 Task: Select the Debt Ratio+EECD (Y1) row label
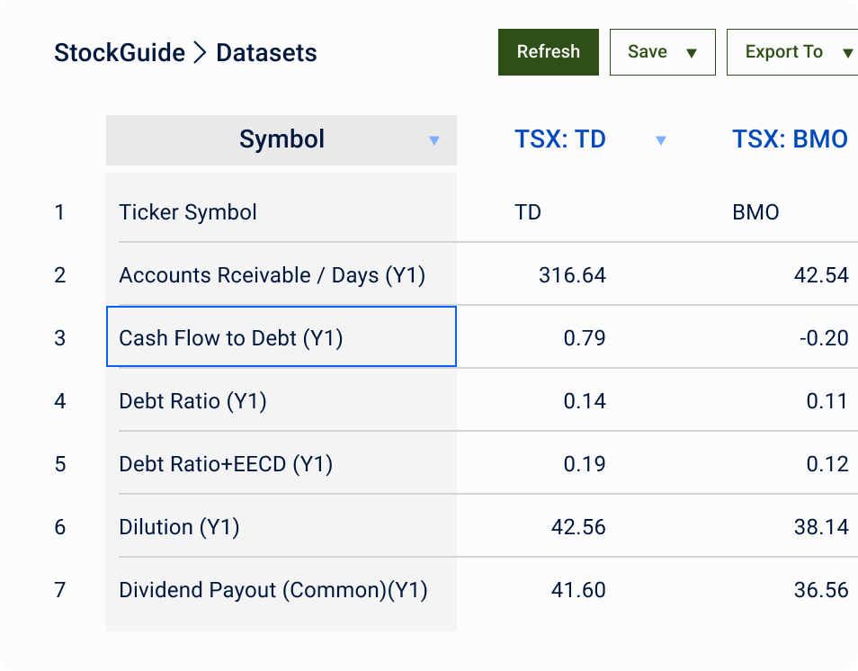click(226, 464)
